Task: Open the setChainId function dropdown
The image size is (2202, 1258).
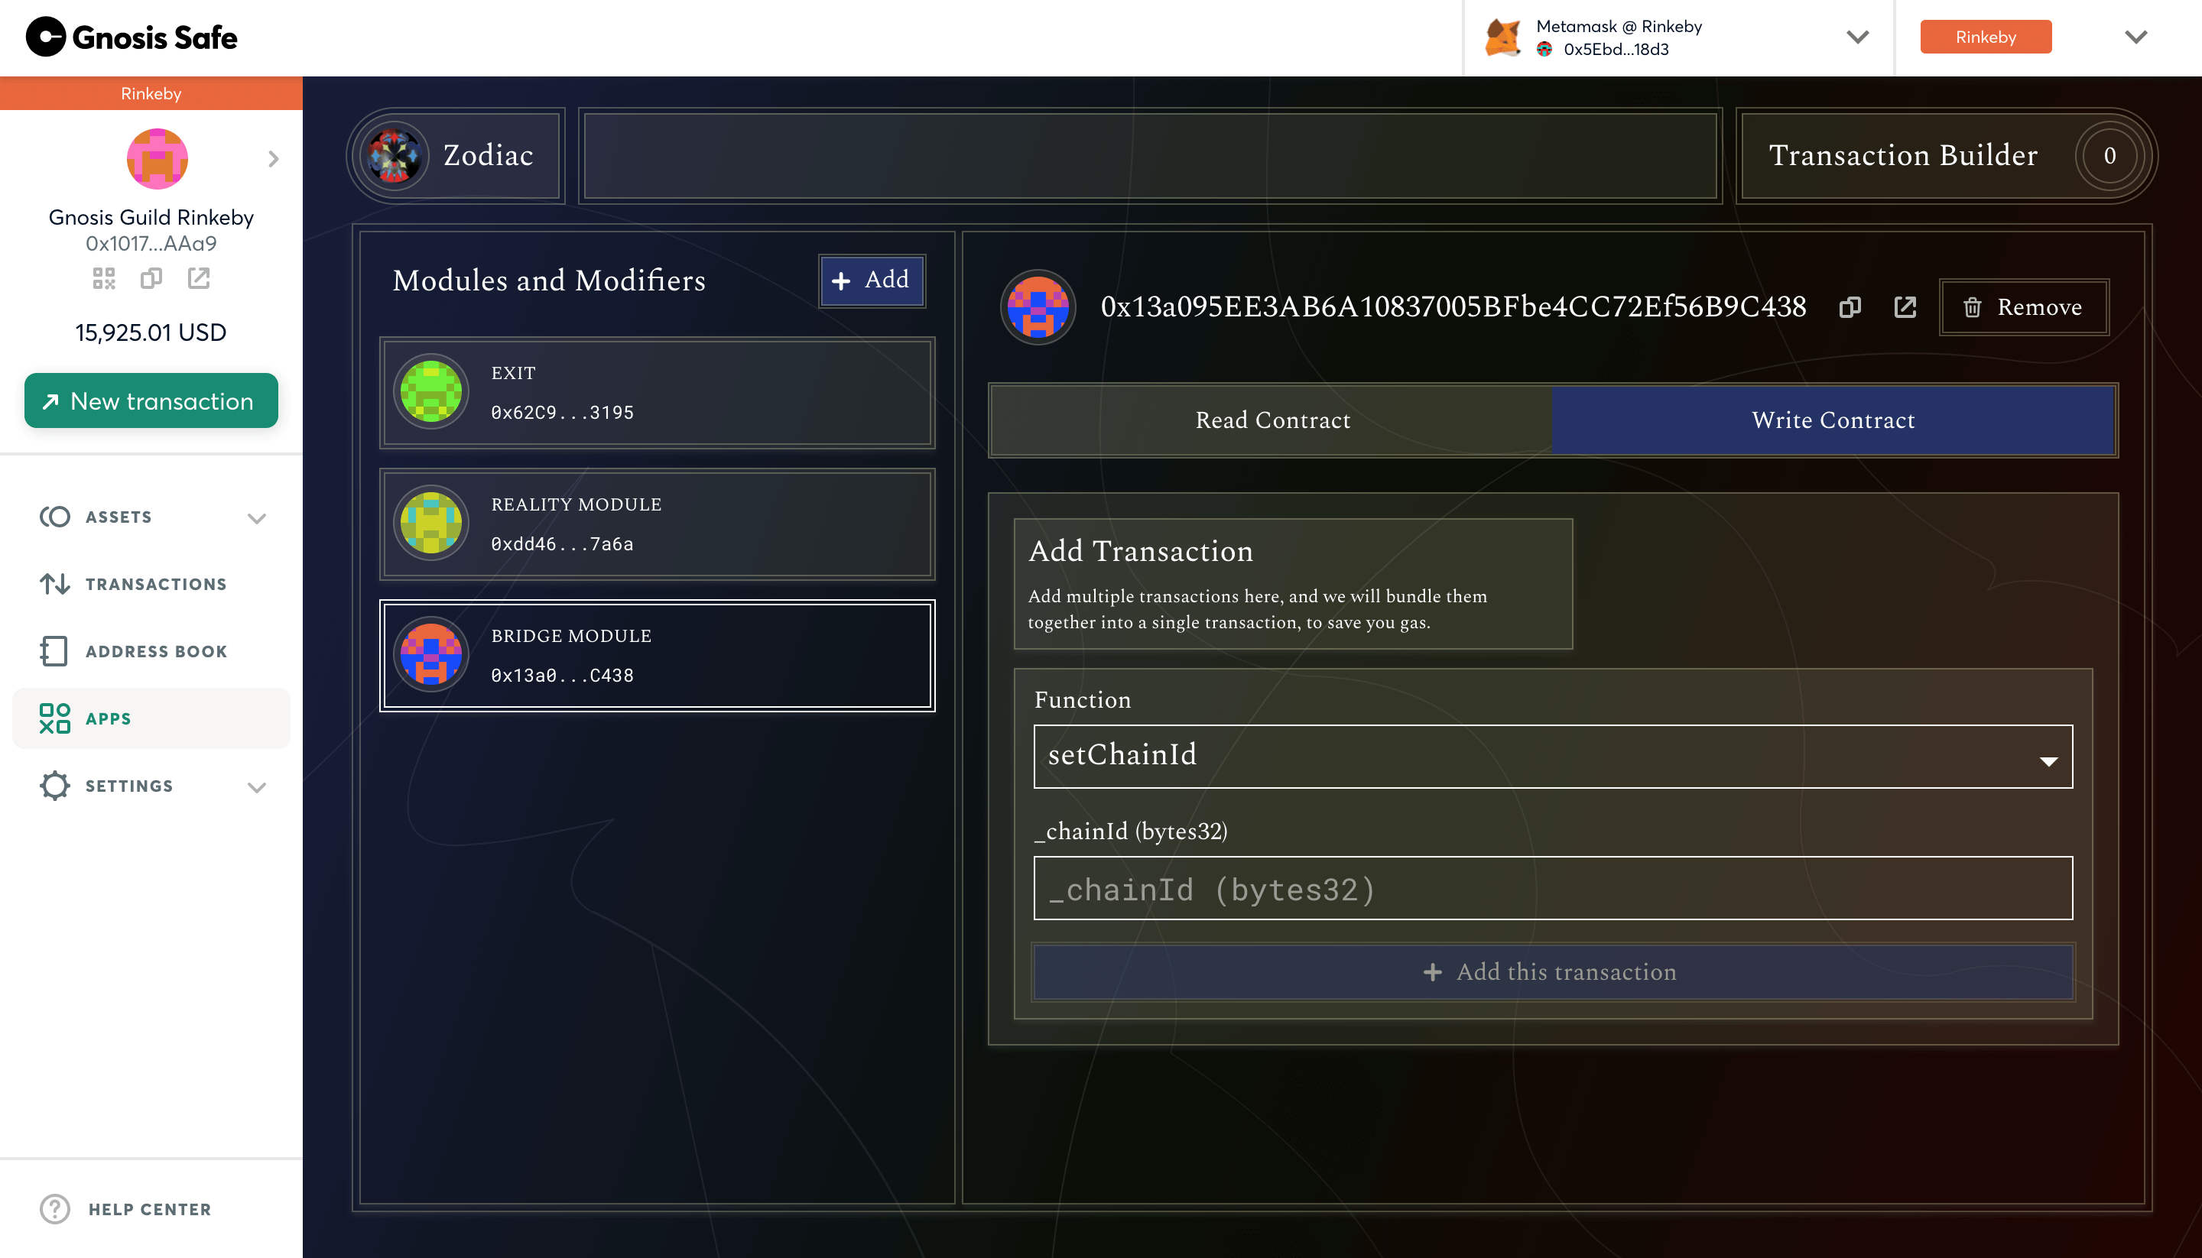Action: pos(1552,757)
